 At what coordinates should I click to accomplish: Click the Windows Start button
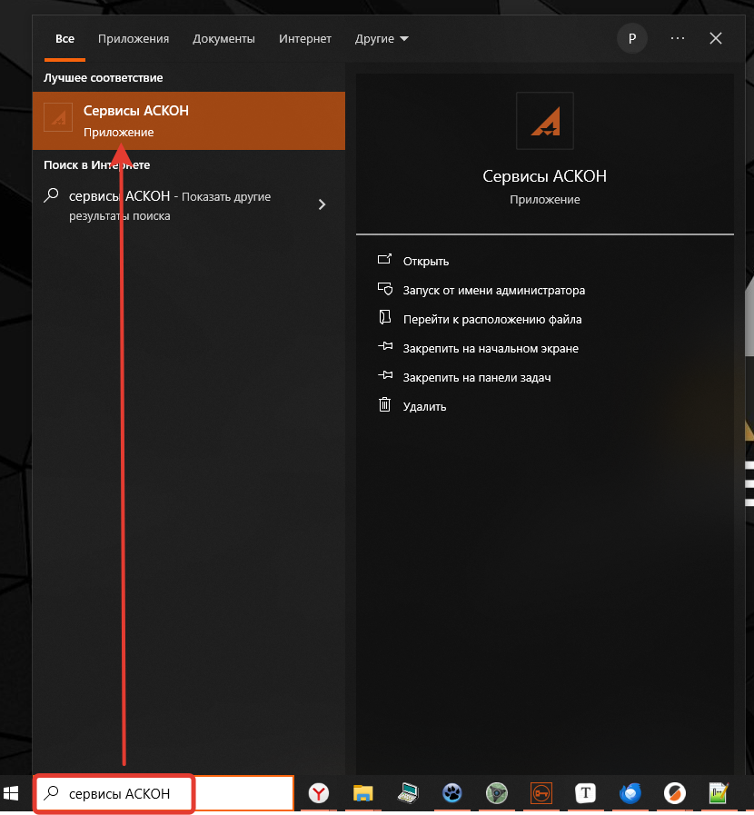pyautogui.click(x=13, y=794)
